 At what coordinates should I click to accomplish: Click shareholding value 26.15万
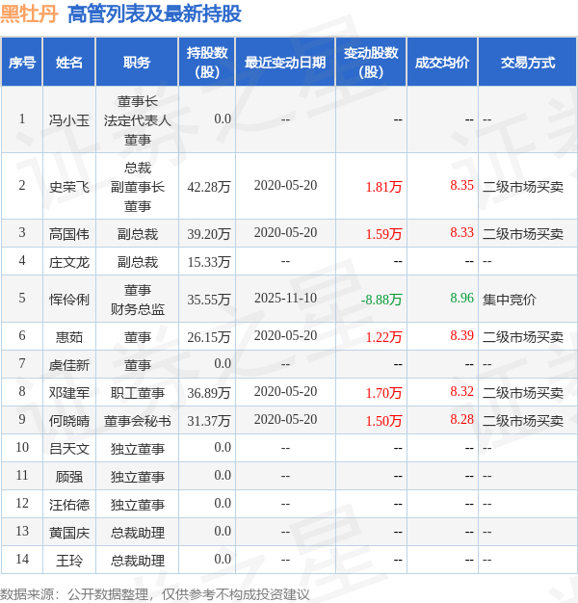pos(209,336)
